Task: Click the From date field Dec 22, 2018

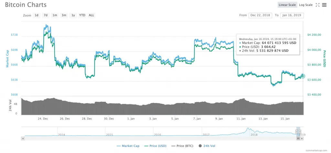Action: point(261,15)
